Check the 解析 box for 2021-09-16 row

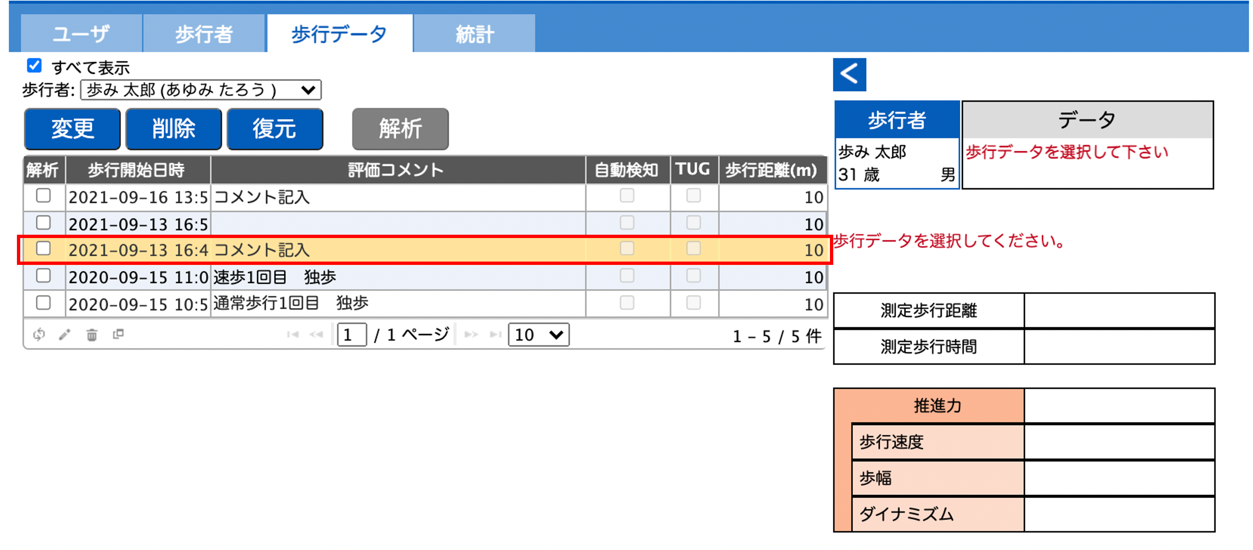43,195
